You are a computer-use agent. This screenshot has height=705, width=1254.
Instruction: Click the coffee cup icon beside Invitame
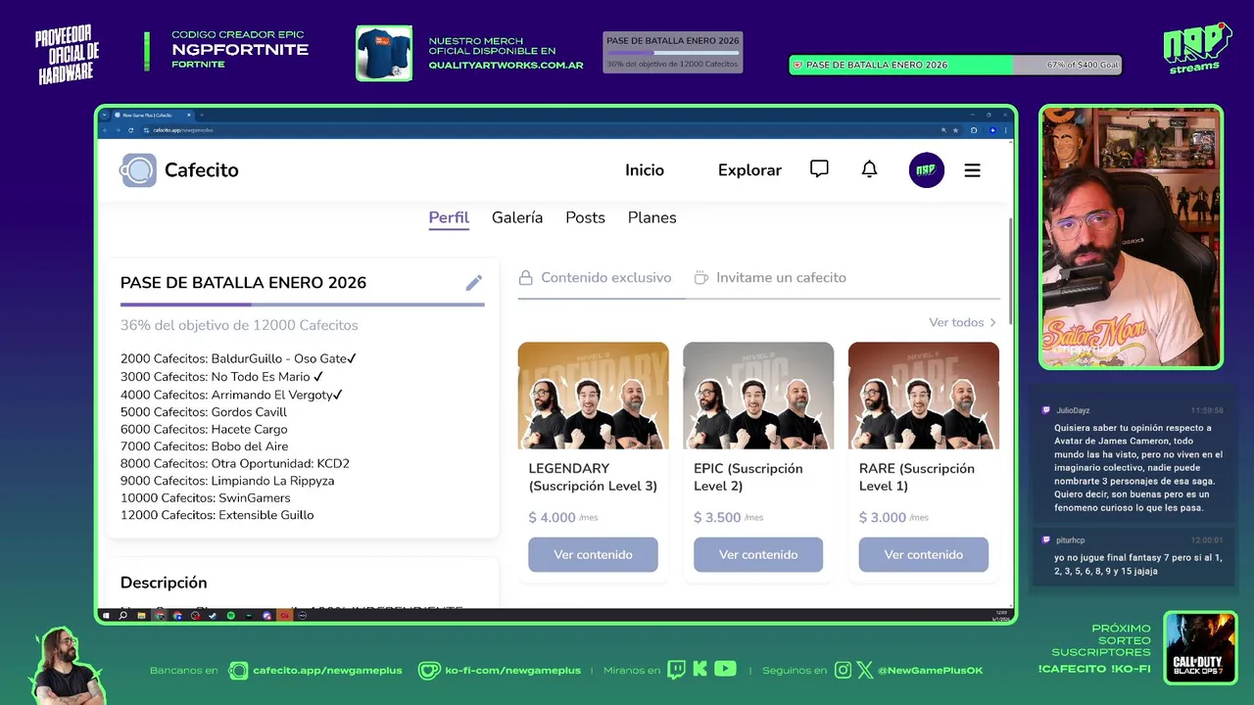(x=700, y=278)
